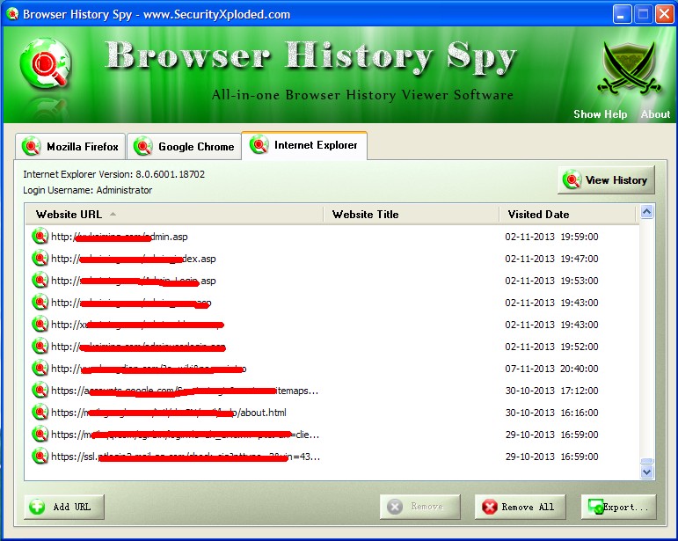Sort by Website URL column header
678x541 pixels.
174,215
